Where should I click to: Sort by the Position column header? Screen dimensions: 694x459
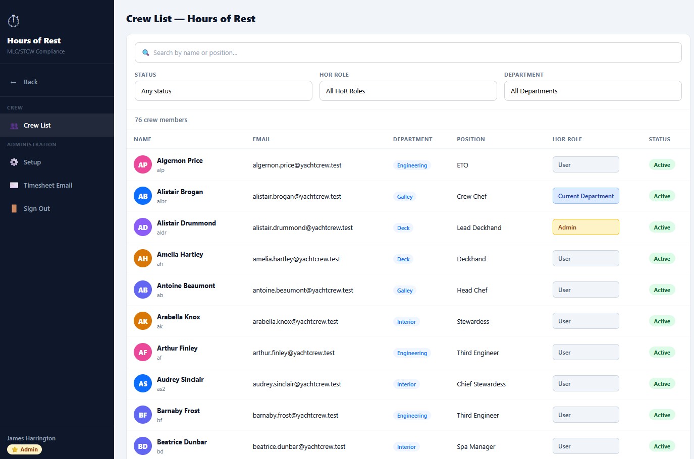coord(471,139)
